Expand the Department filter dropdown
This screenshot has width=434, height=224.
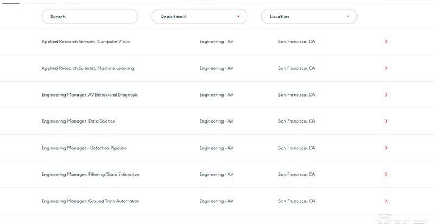(x=199, y=17)
